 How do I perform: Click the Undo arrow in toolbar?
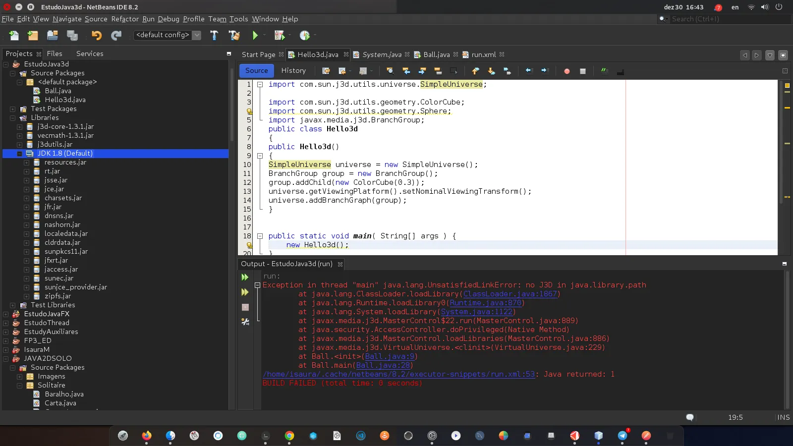[x=96, y=35]
